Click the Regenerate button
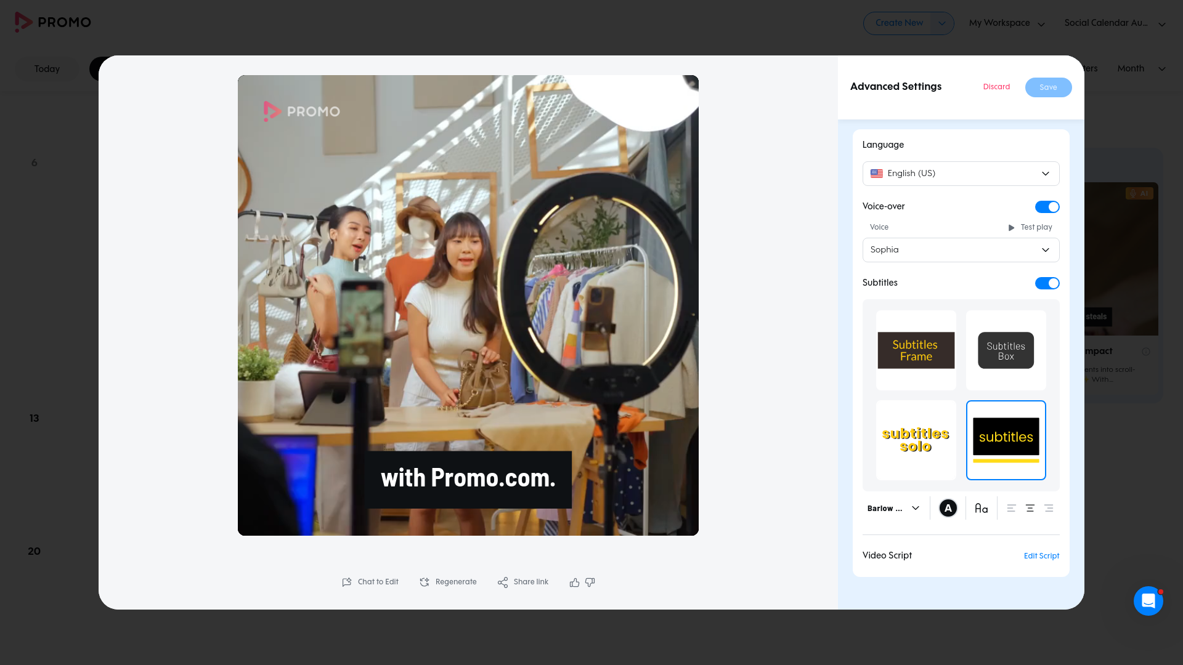The image size is (1183, 665). (448, 582)
